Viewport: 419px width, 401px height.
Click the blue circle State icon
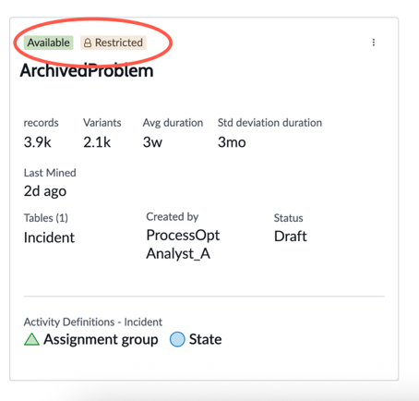click(177, 339)
